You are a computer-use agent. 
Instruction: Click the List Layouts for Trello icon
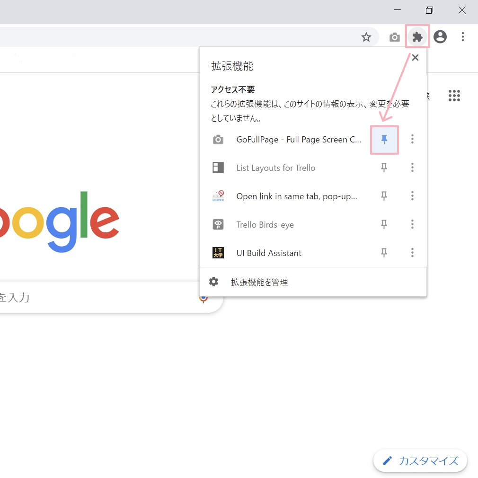(x=218, y=168)
